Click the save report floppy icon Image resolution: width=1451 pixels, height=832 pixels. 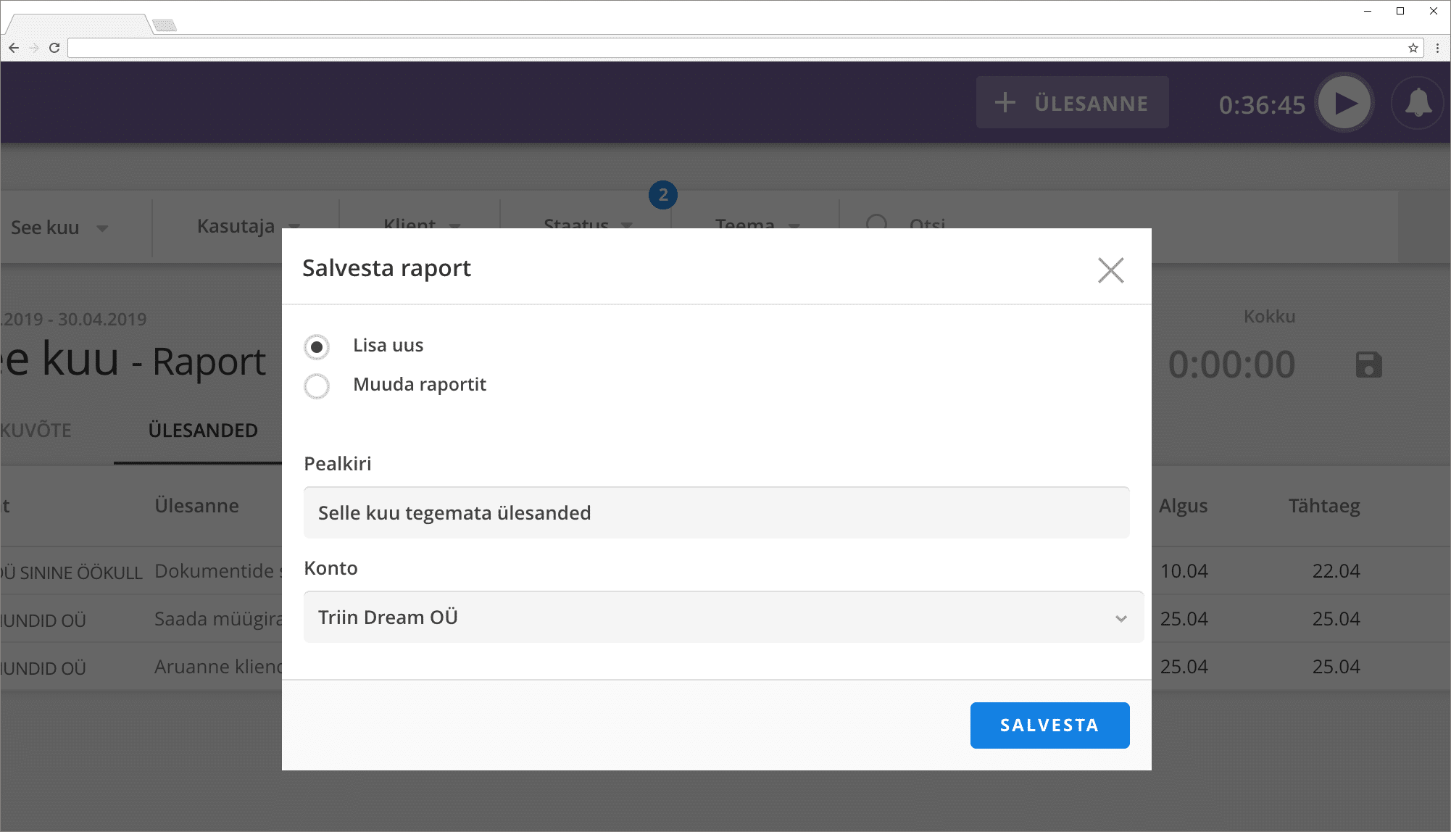tap(1368, 365)
